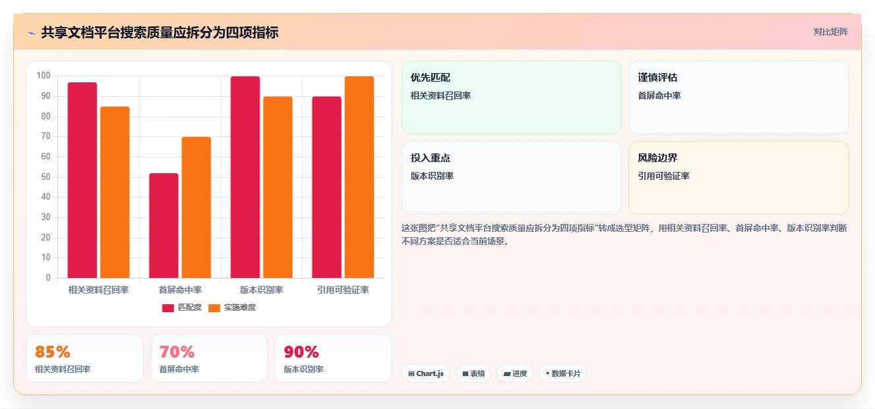
Task: Toggle the 匹配度 legend item
Action: tap(181, 308)
